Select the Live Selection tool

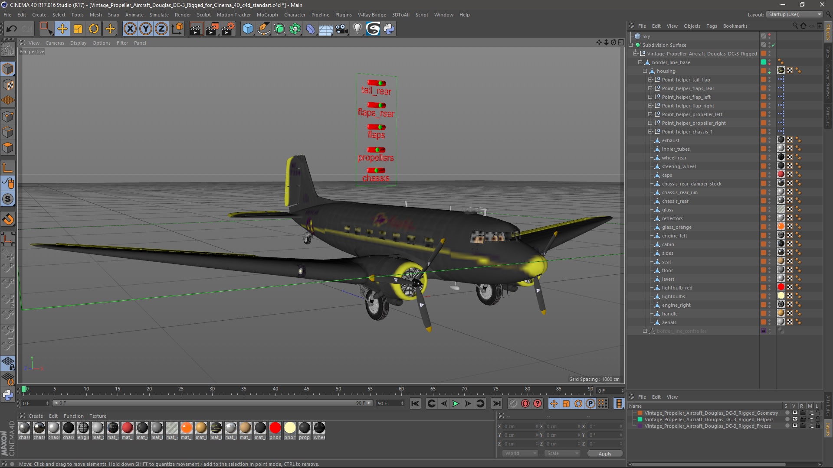(x=46, y=29)
